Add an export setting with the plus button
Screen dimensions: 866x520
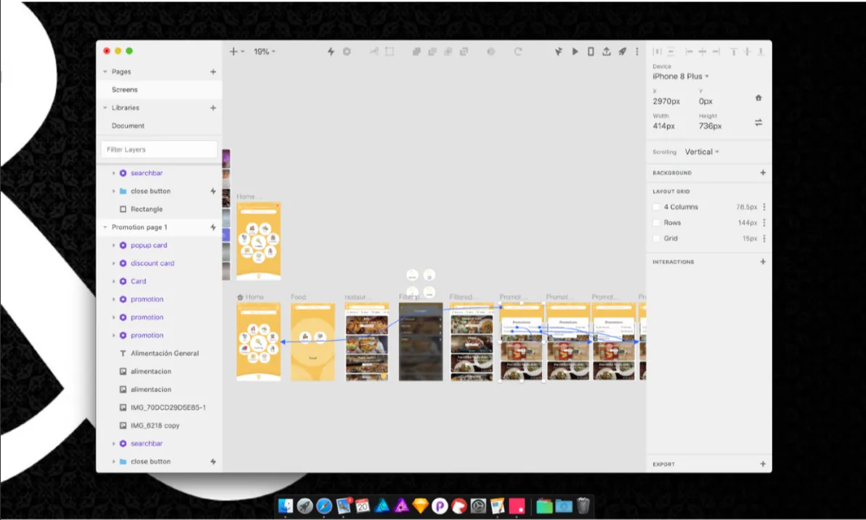[763, 464]
